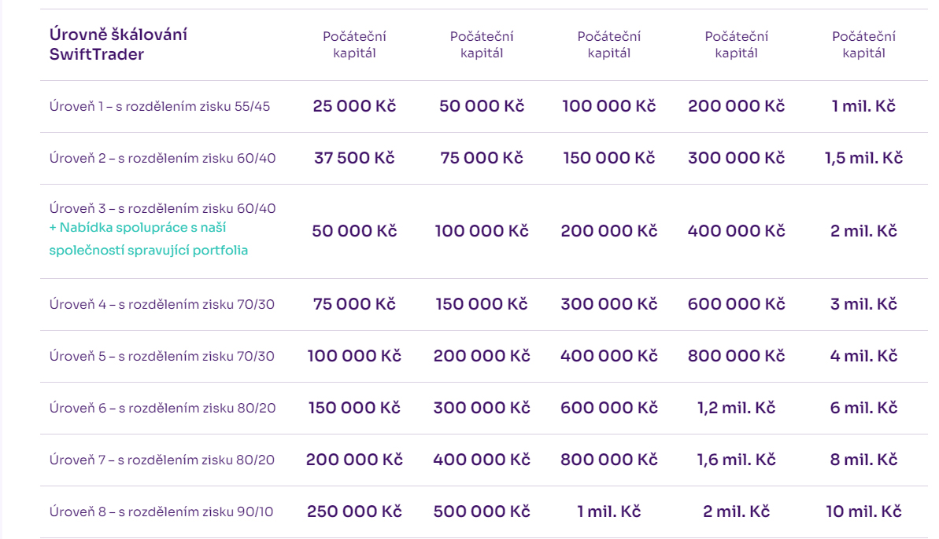Screen dimensions: 939x539
Task: Click the Úrovně škálování SwiftTrader heading
Action: coord(118,45)
